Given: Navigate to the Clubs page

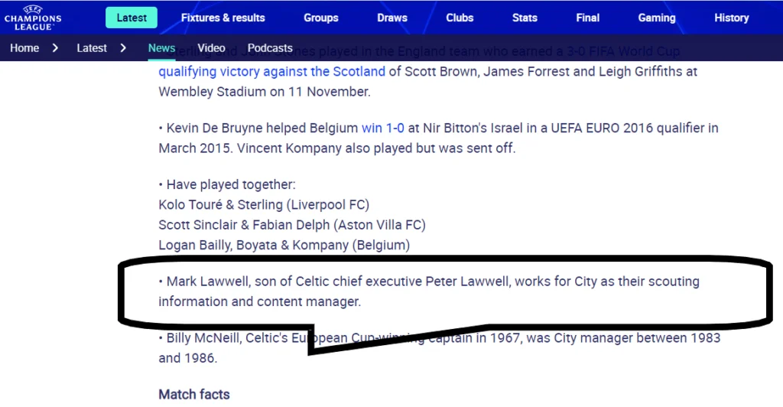Looking at the screenshot, I should (x=460, y=18).
